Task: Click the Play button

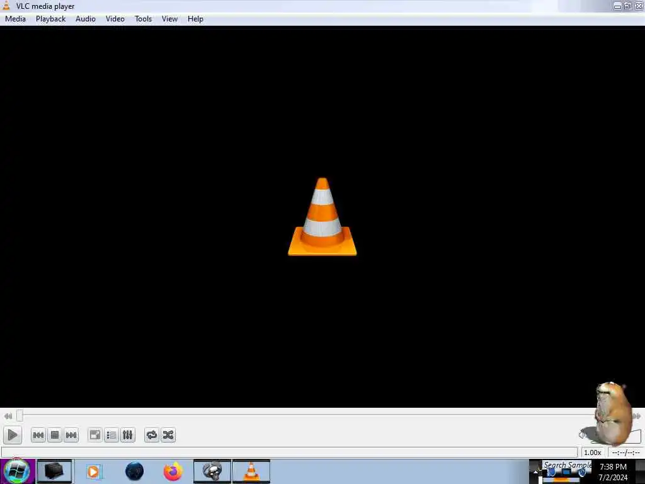Action: [x=13, y=435]
